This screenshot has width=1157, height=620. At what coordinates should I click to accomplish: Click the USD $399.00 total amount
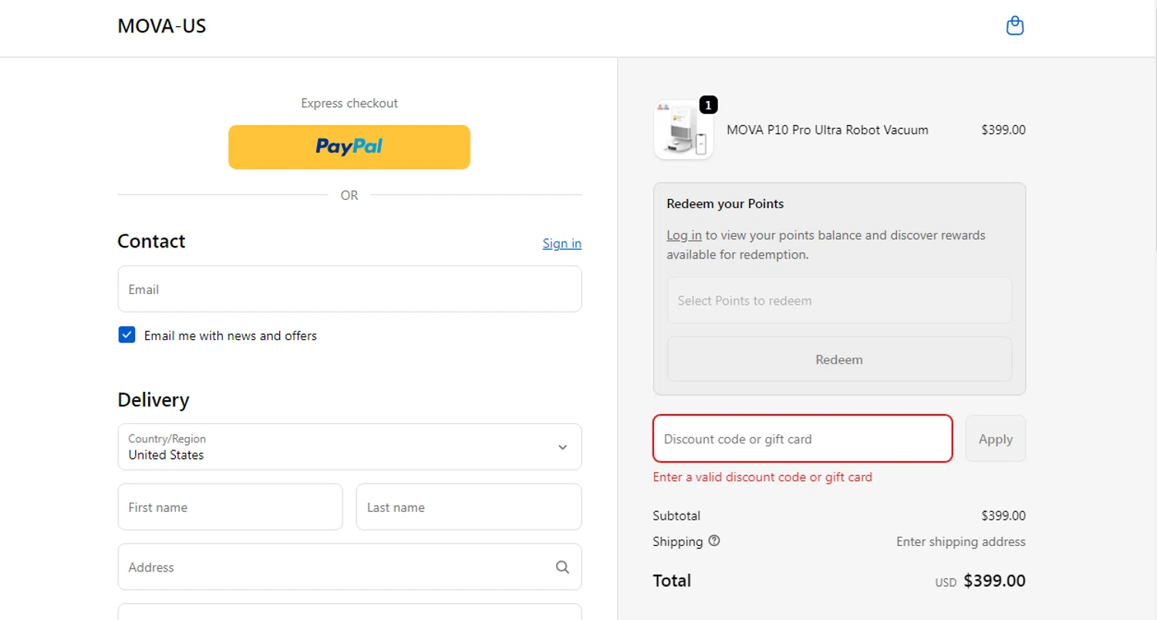coord(980,581)
